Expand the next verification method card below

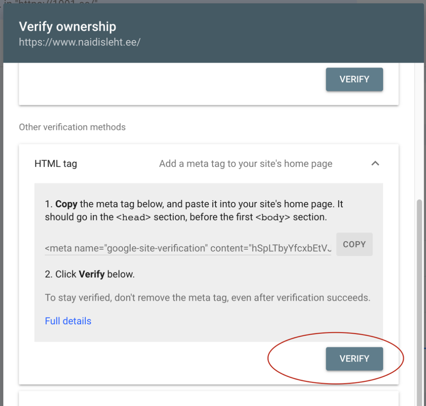click(x=208, y=399)
